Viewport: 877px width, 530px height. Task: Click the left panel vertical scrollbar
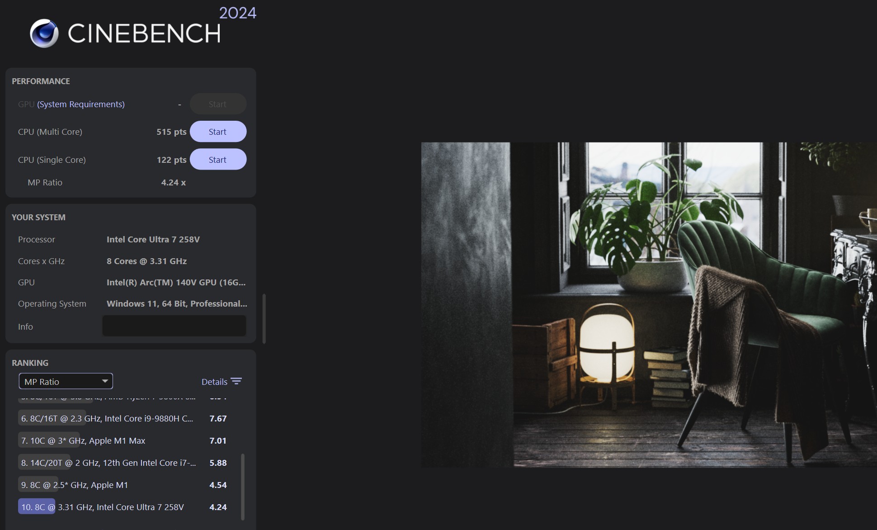[x=264, y=319]
